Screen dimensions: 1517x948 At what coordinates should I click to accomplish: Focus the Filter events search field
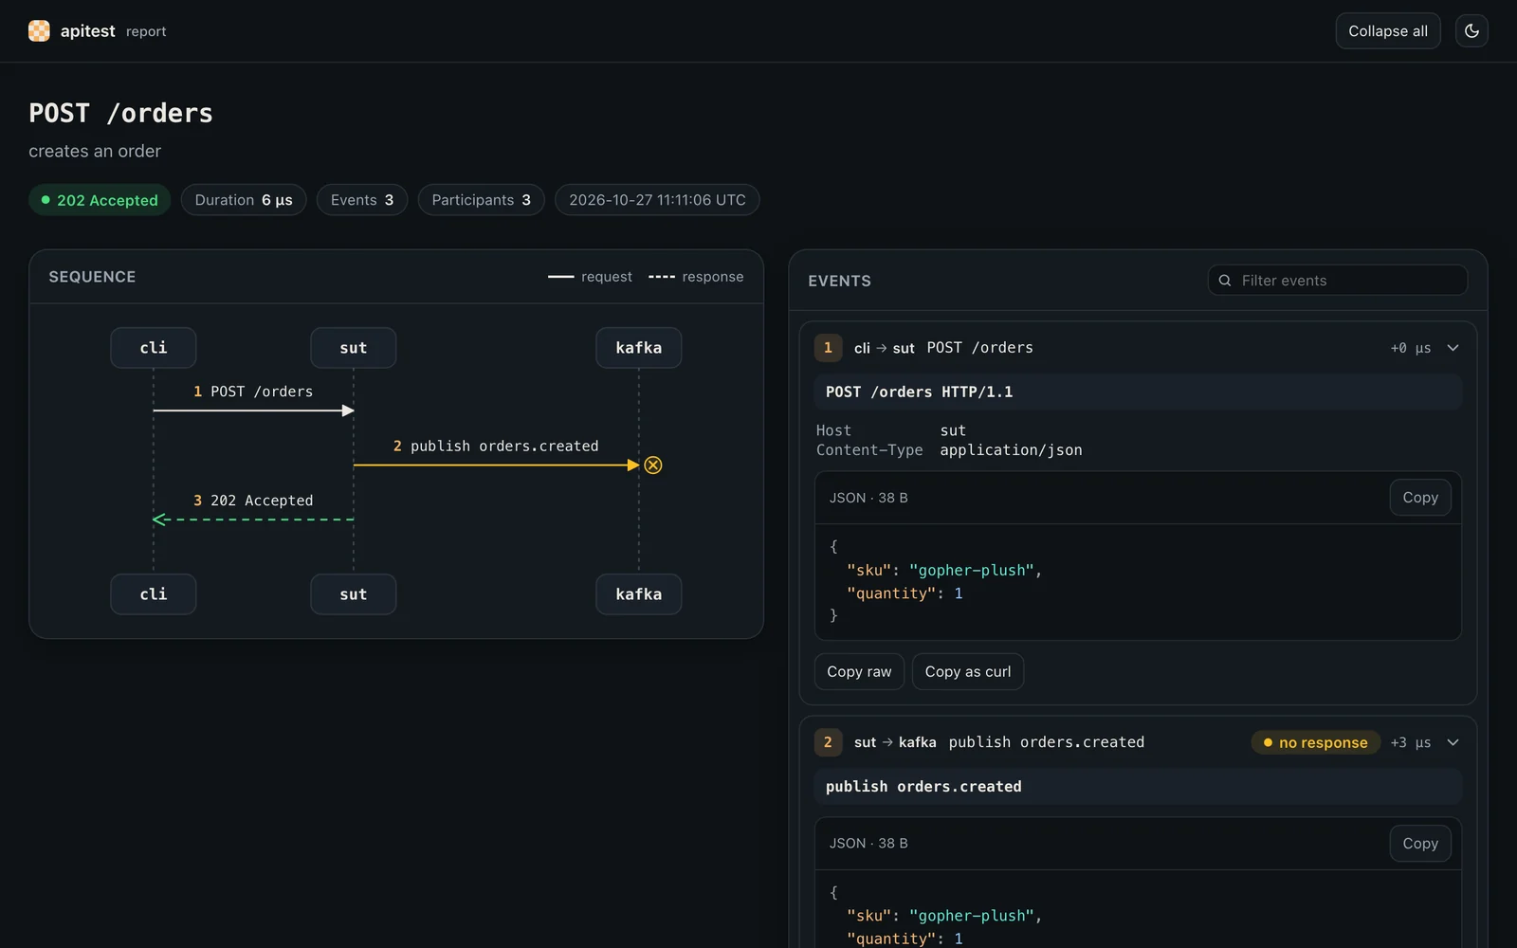coord(1338,281)
